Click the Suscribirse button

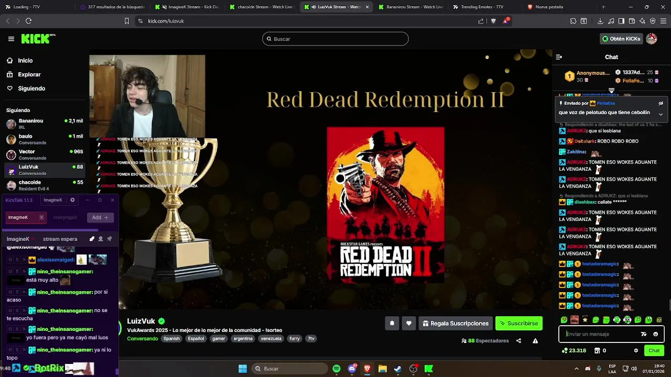tap(518, 324)
